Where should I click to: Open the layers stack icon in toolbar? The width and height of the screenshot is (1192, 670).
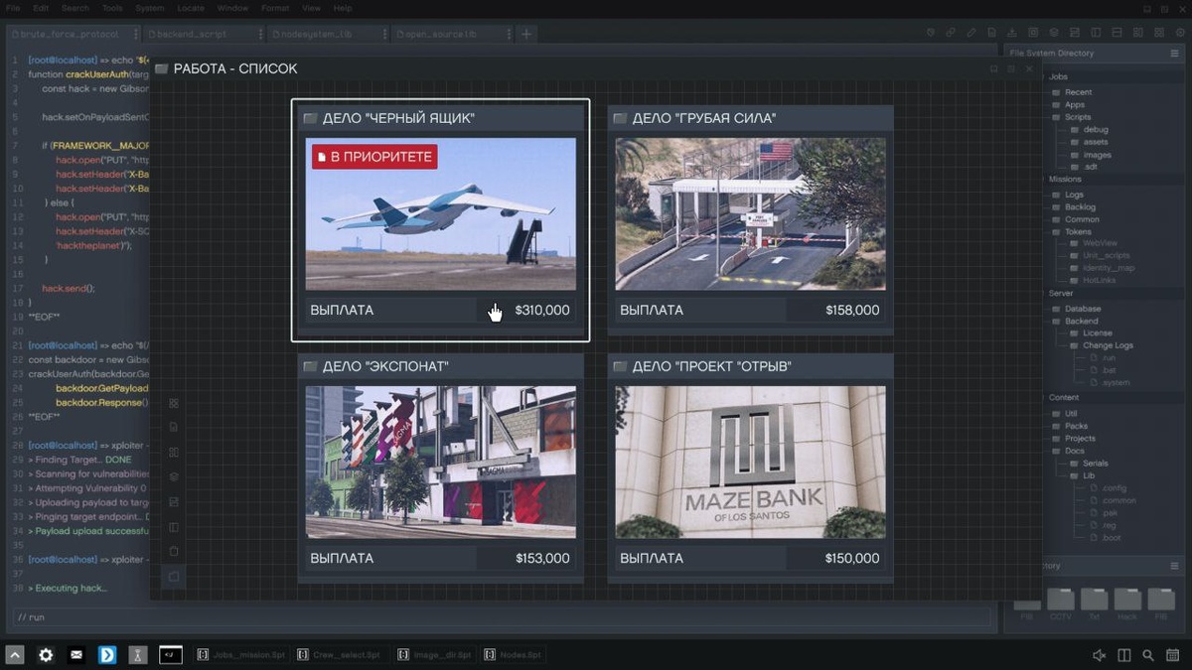[x=1054, y=33]
